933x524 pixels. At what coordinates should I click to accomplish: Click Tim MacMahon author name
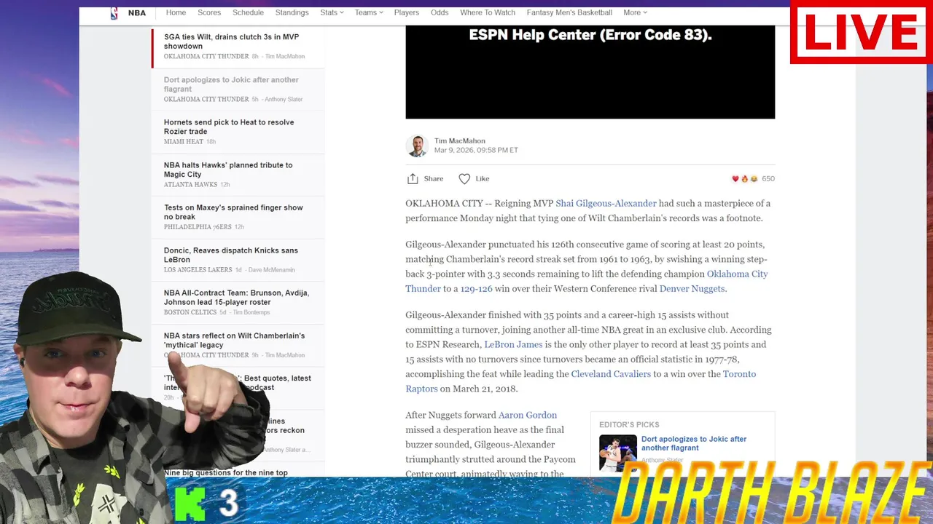coord(459,140)
